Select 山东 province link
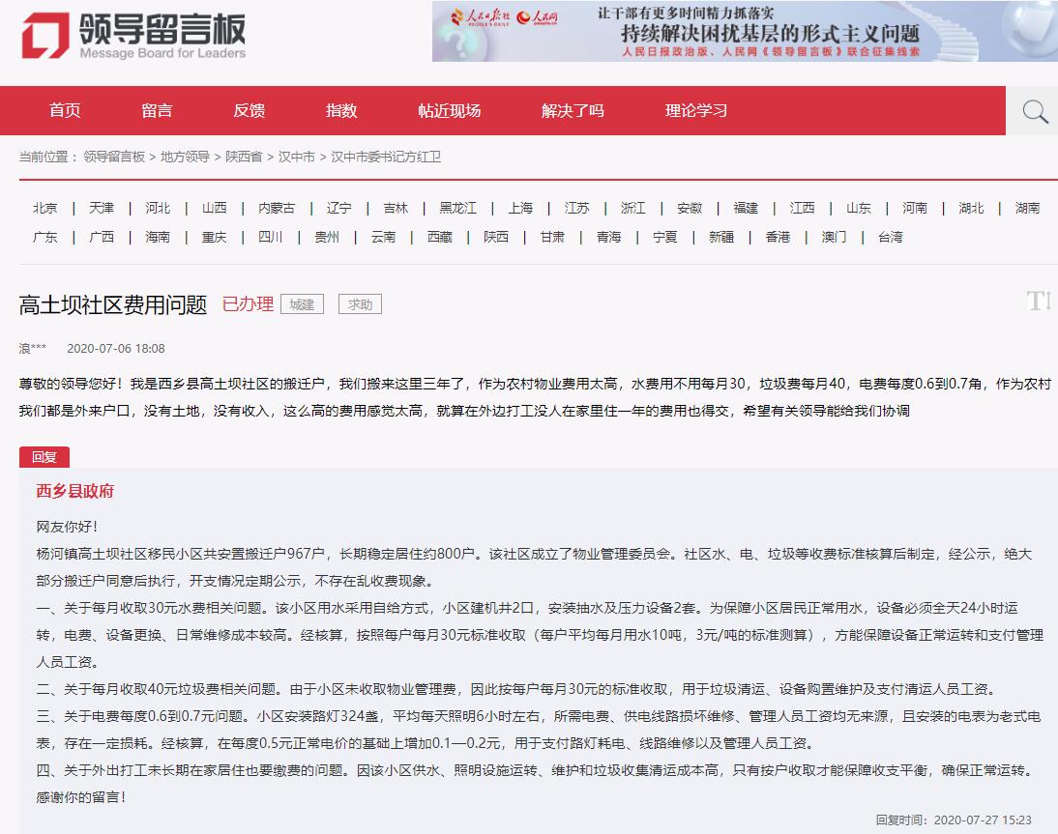 (x=859, y=209)
